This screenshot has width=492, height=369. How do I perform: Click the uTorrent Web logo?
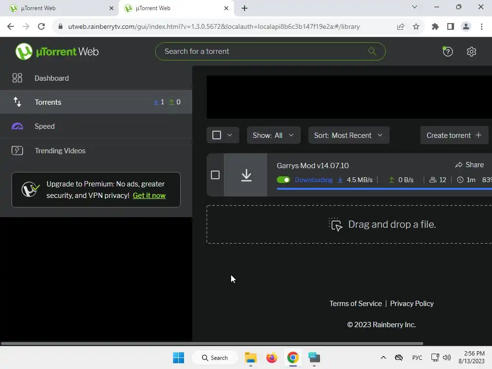[x=57, y=51]
